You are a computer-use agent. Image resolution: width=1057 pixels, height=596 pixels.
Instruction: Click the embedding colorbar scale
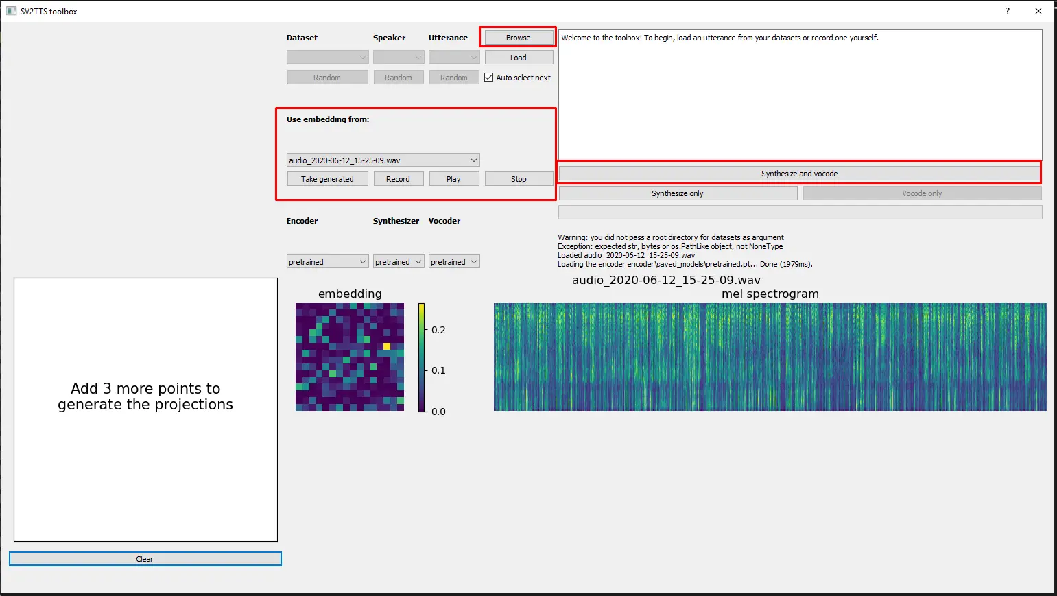[421, 357]
